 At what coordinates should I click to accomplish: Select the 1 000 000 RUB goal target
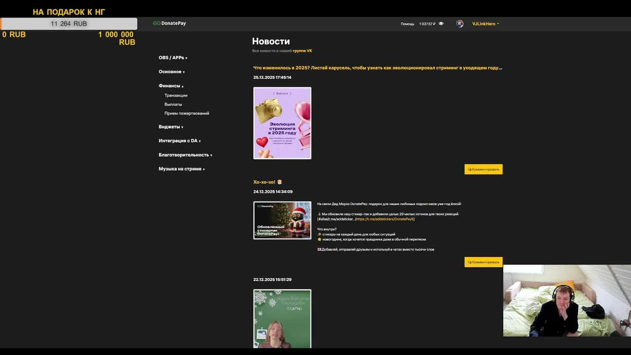(116, 38)
